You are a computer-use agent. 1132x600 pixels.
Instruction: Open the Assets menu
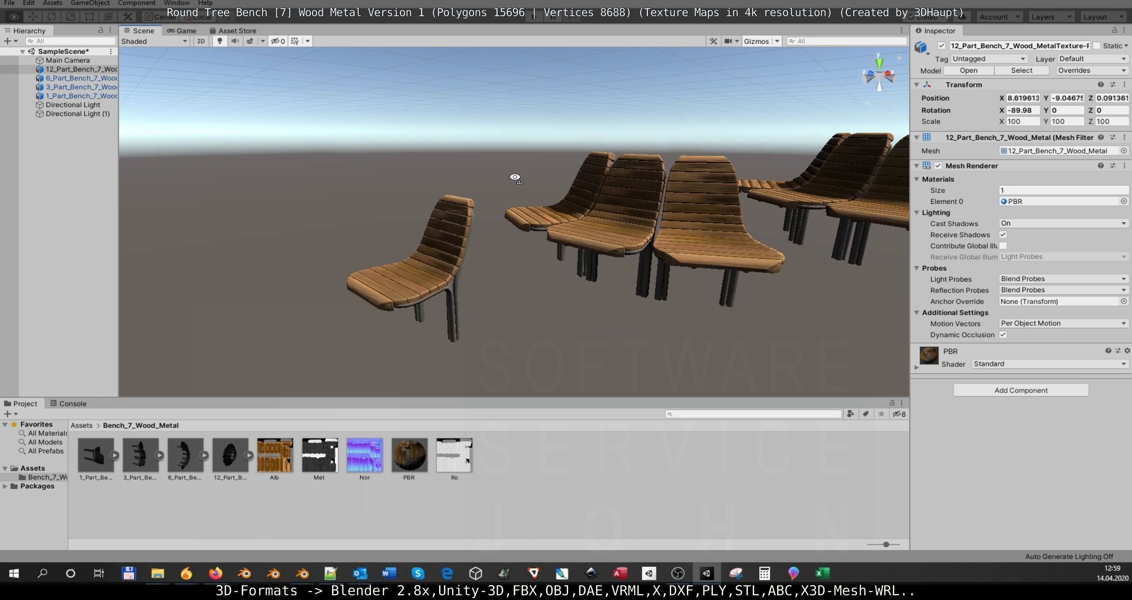point(52,3)
